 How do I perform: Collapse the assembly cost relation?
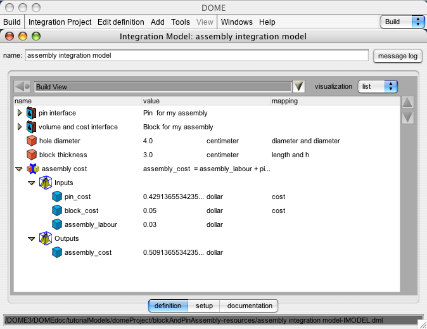coord(19,169)
